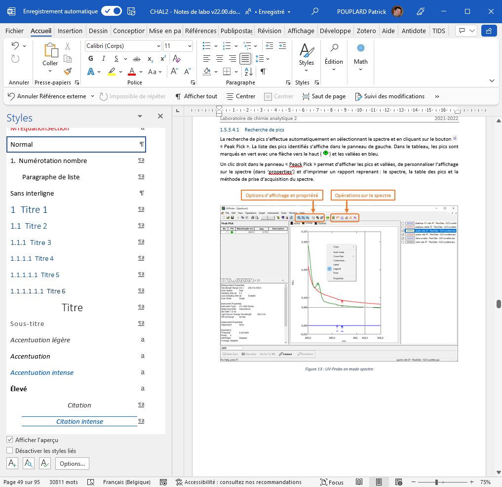502x487 pixels.
Task: Apply bold with the G button
Action: (91, 59)
